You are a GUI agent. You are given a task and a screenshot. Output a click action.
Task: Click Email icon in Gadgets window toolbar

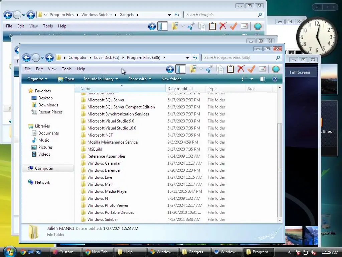[x=244, y=26]
